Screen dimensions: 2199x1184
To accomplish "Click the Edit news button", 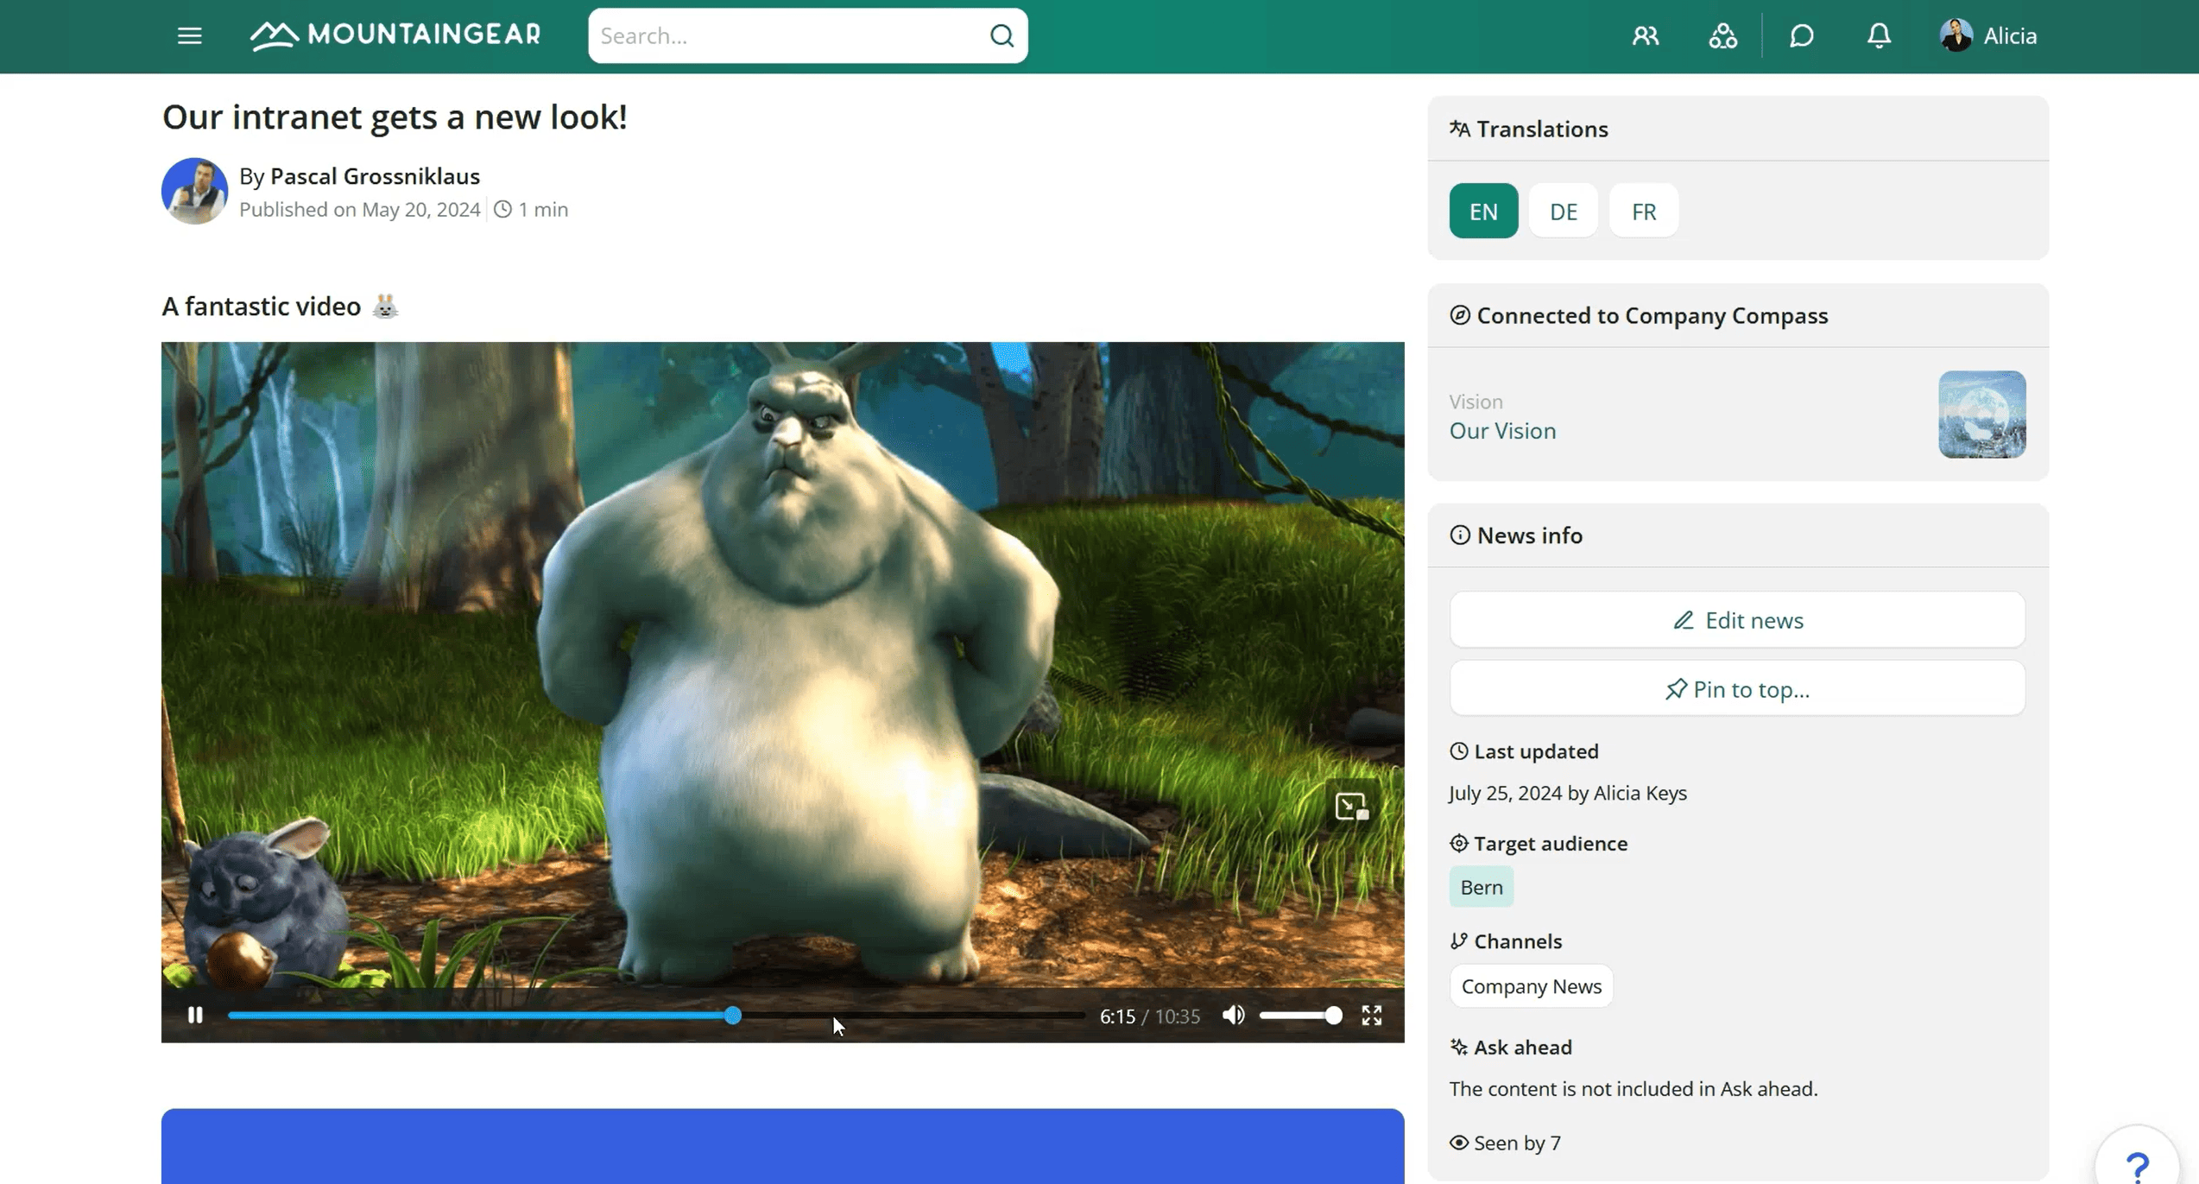I will [1737, 620].
